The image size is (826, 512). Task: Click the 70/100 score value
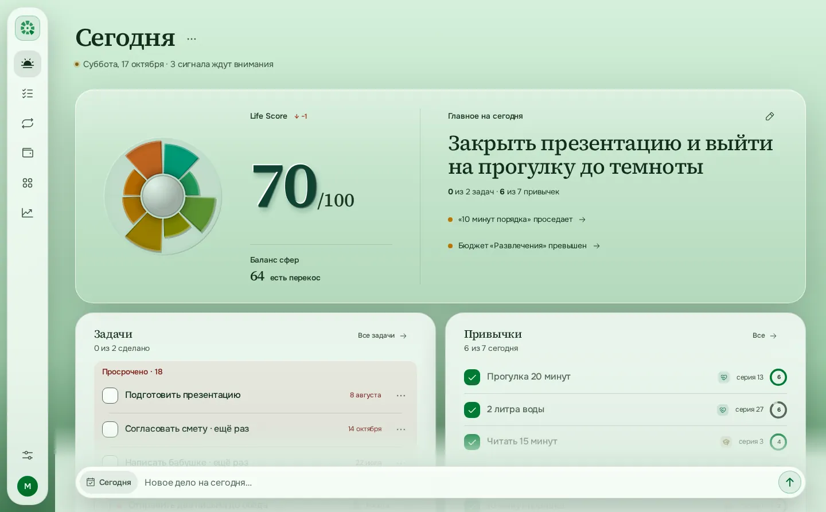coord(303,186)
